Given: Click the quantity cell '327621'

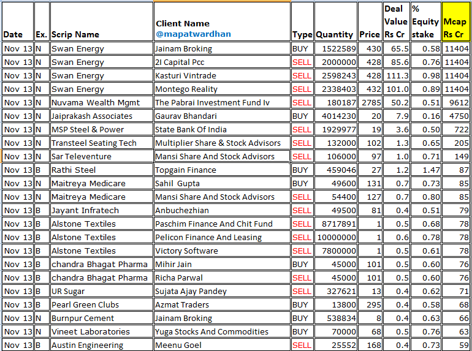Looking at the screenshot, I should click(336, 292).
